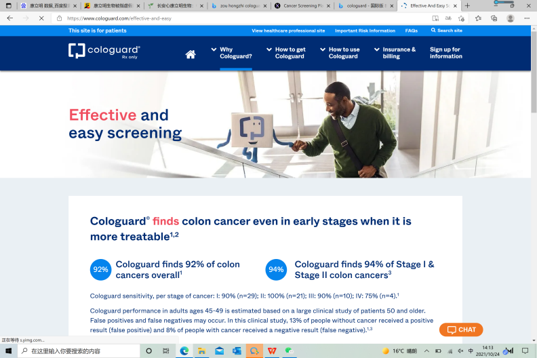Screen dimensions: 537x358
Task: Click browser back arrow
Action: (x=10, y=18)
